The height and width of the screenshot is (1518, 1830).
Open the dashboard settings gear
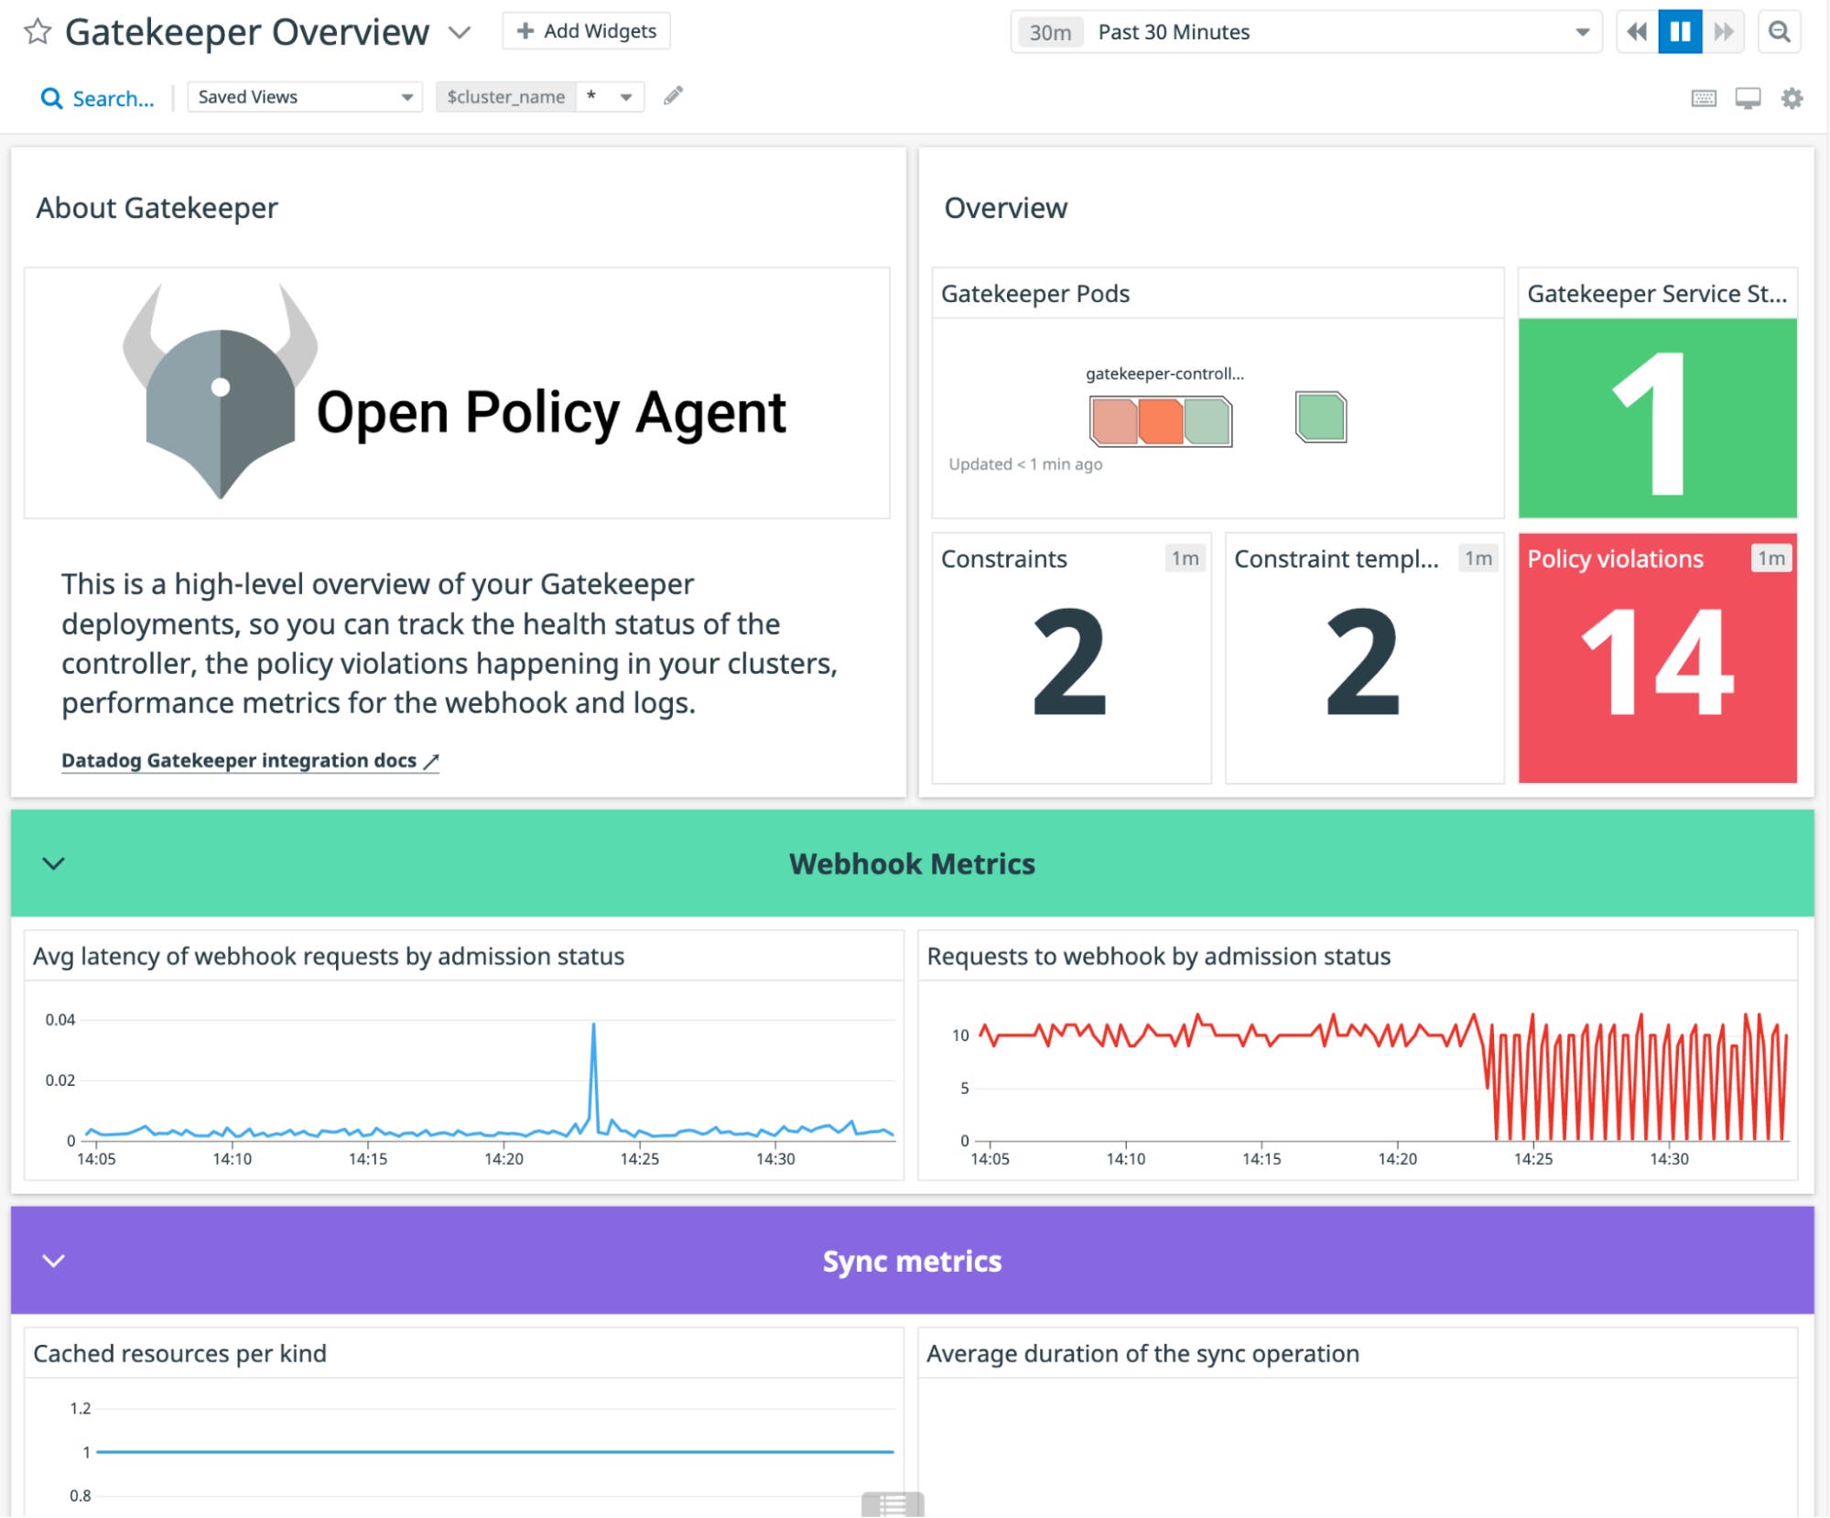pyautogui.click(x=1792, y=98)
